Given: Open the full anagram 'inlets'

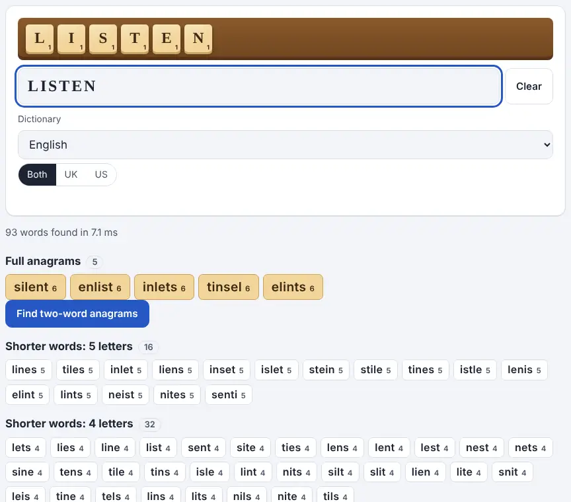Looking at the screenshot, I should coord(165,287).
